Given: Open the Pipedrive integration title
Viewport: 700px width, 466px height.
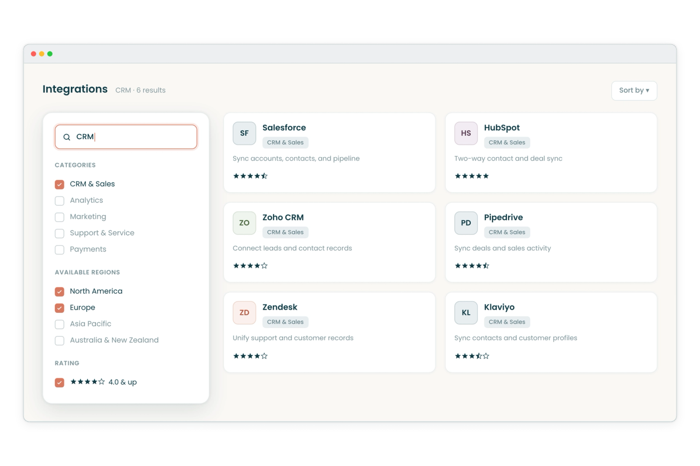Looking at the screenshot, I should point(503,217).
